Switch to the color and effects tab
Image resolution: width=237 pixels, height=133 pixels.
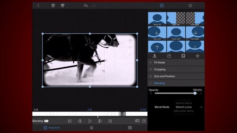coord(130,127)
